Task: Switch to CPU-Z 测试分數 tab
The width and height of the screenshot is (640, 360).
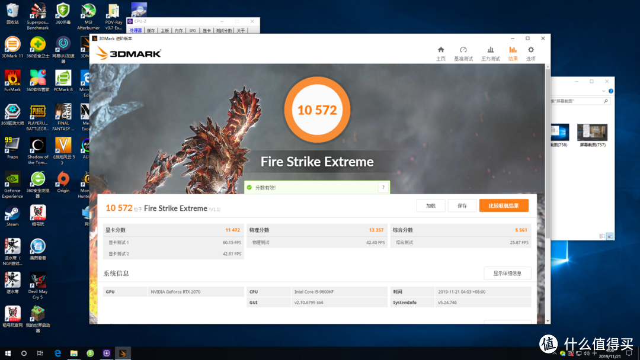Action: click(x=223, y=31)
